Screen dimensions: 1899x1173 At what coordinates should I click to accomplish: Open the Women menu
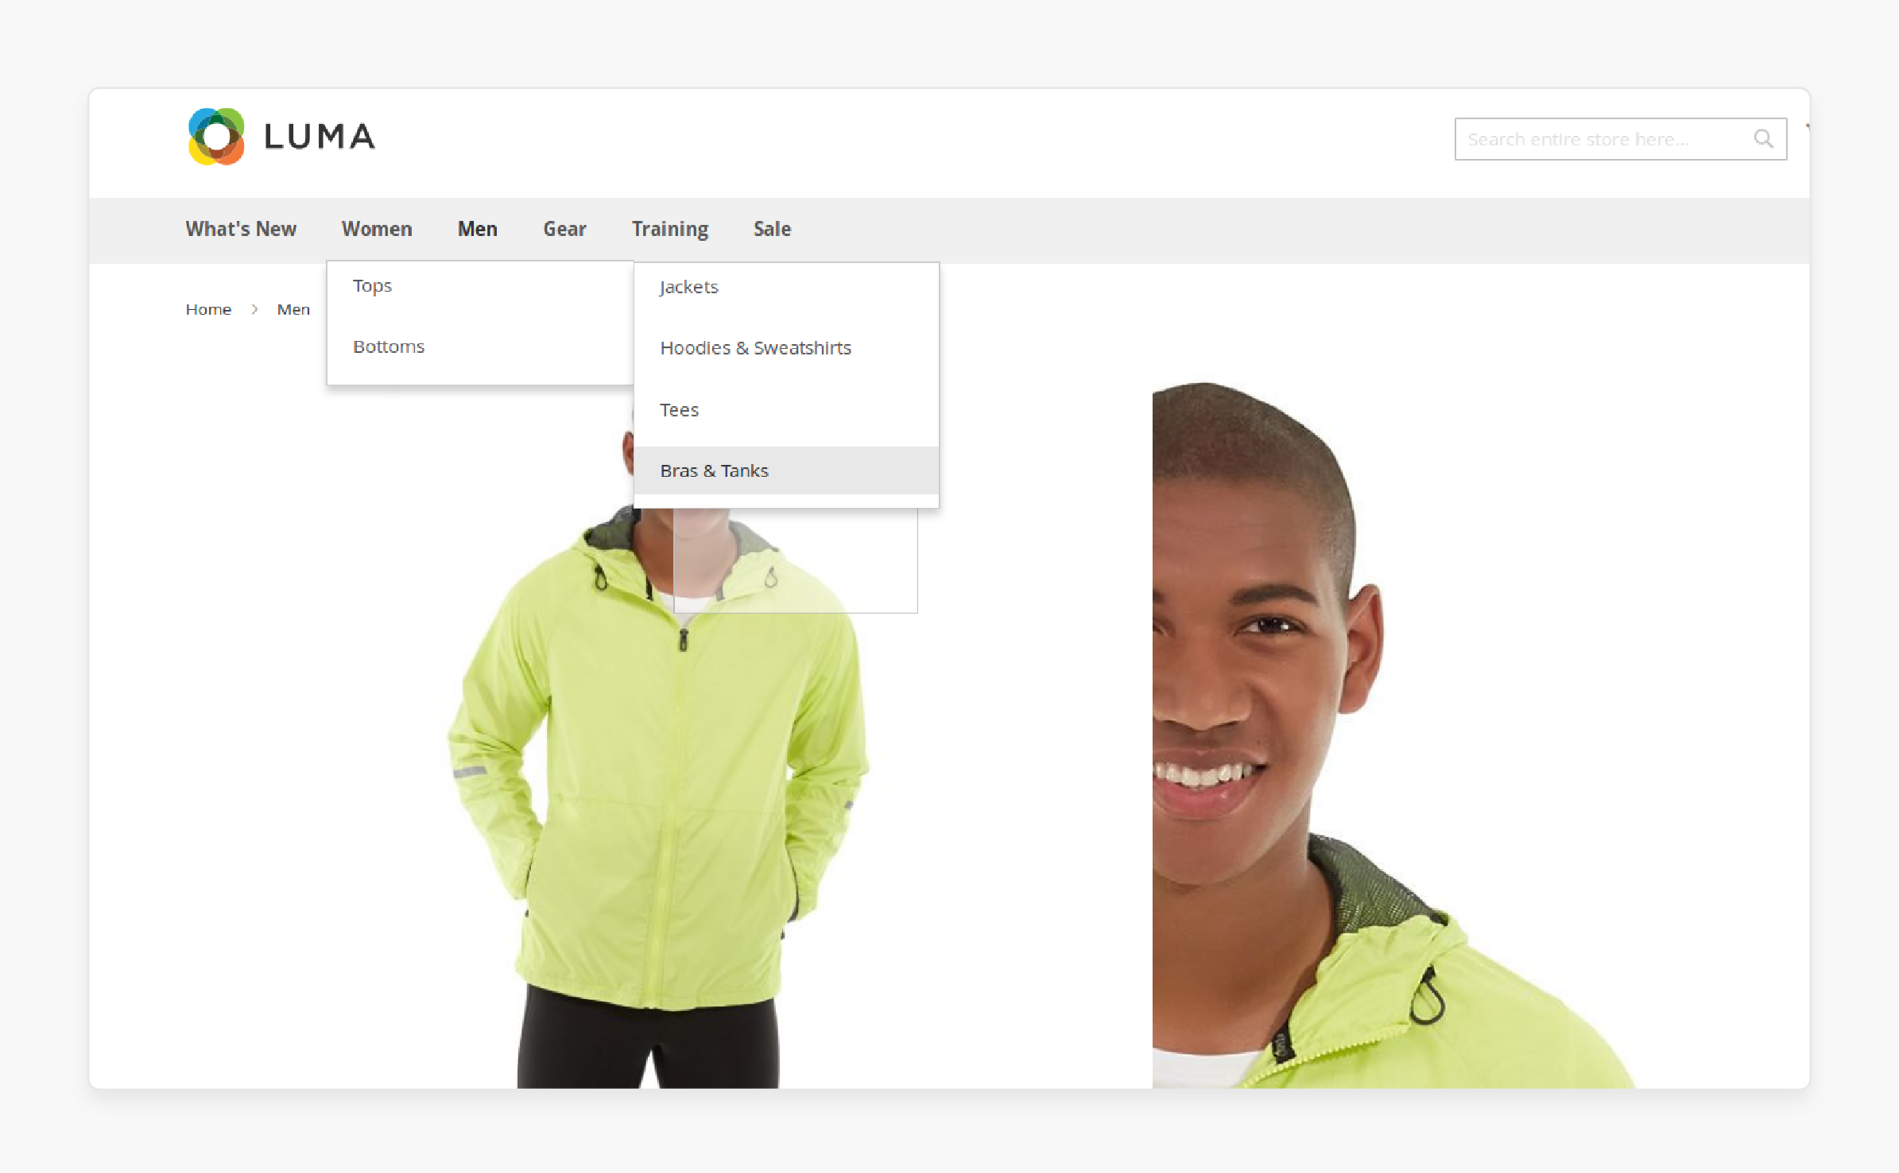pos(377,229)
